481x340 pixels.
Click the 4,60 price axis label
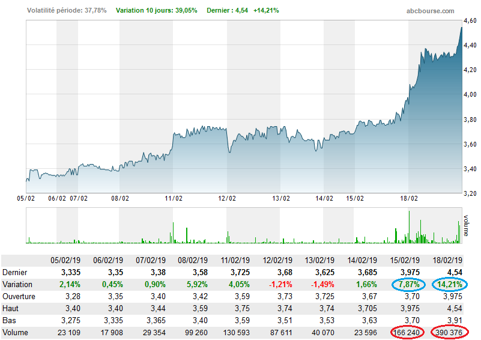pyautogui.click(x=470, y=20)
